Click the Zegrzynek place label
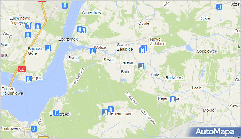241x139 pixels. pos(68,39)
